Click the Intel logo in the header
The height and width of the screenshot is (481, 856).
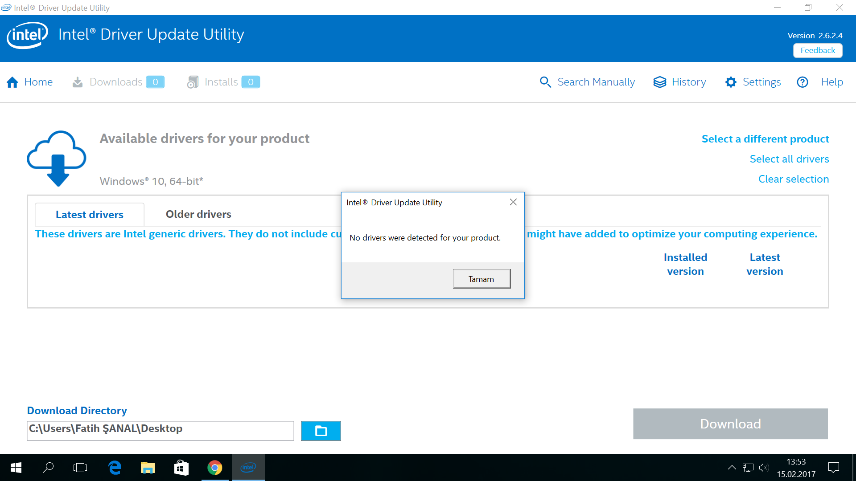[27, 35]
